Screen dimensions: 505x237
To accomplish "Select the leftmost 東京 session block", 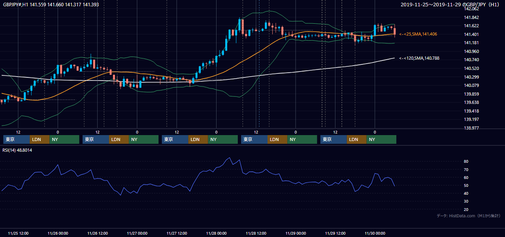I will (x=17, y=139).
